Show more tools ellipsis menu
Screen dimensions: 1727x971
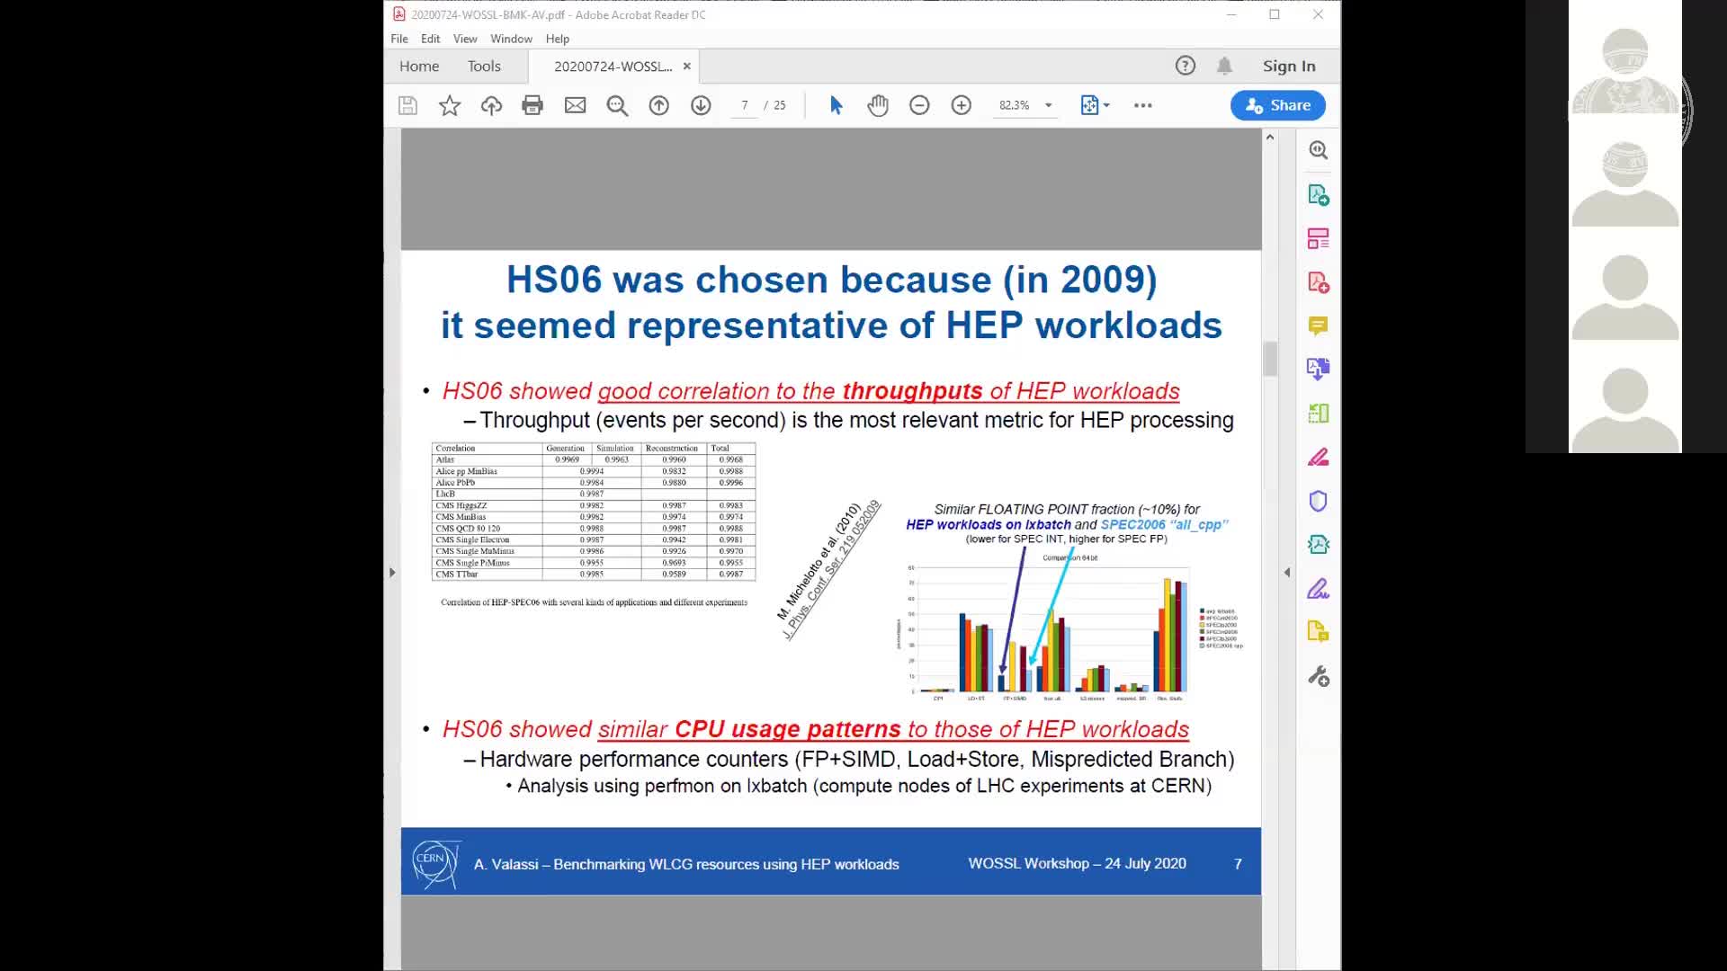[1142, 105]
